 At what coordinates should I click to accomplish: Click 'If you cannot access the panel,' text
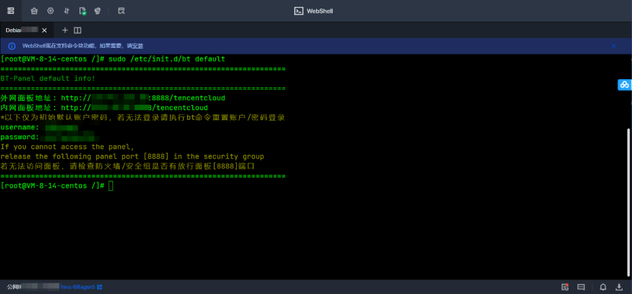[x=67, y=147]
